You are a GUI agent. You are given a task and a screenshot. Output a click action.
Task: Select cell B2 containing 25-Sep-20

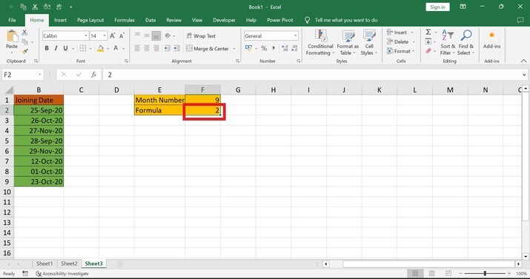click(39, 110)
